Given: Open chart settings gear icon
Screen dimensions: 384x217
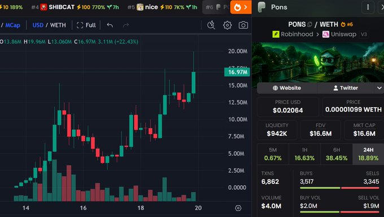Looking at the screenshot, I should pyautogui.click(x=227, y=25).
